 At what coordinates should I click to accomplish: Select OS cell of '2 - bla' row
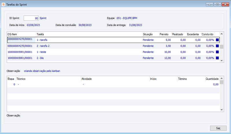point(20,58)
